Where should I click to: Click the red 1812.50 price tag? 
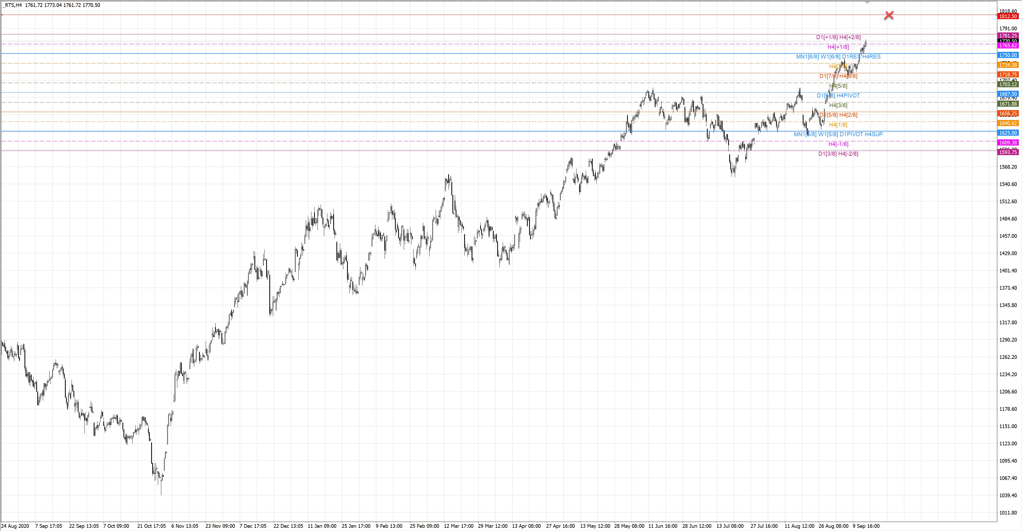[x=1008, y=16]
